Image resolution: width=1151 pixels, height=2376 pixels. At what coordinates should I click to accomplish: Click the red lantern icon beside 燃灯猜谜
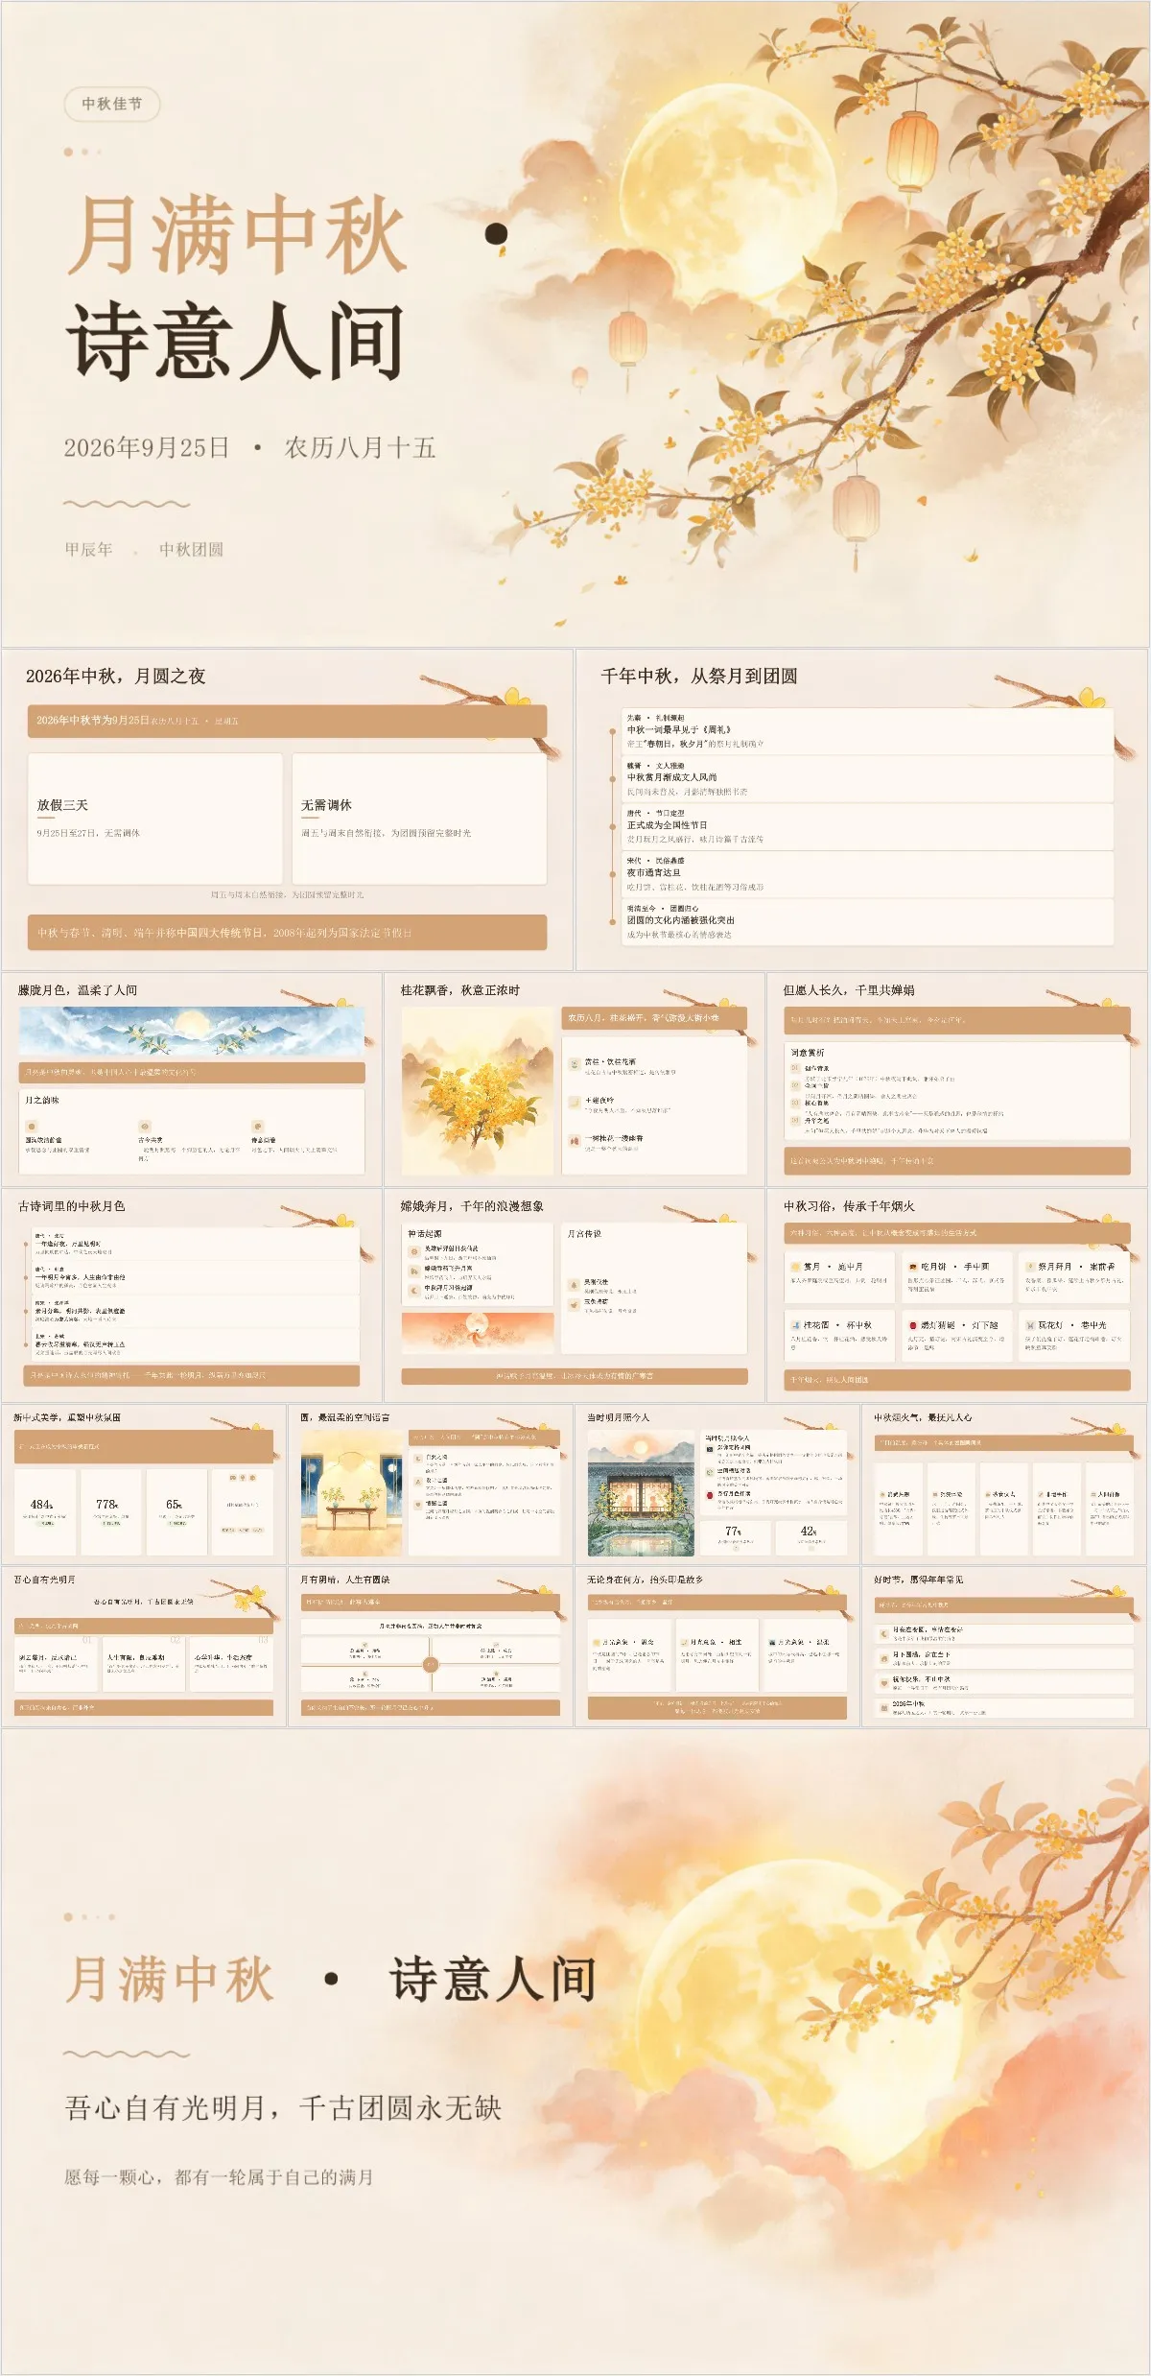913,1325
